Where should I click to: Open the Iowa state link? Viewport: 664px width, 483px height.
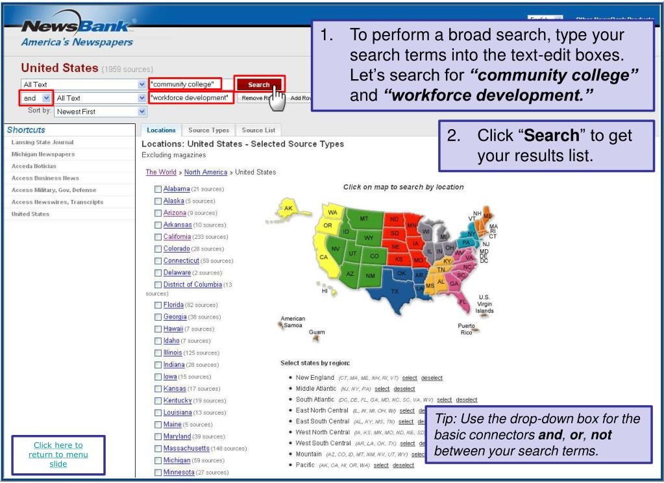click(x=170, y=377)
